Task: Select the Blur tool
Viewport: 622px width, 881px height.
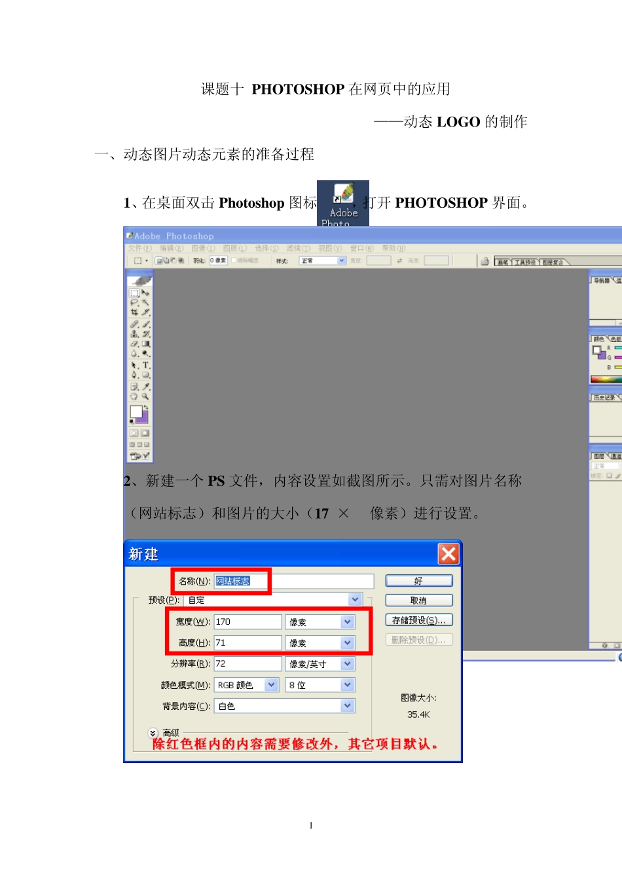Action: pos(134,353)
